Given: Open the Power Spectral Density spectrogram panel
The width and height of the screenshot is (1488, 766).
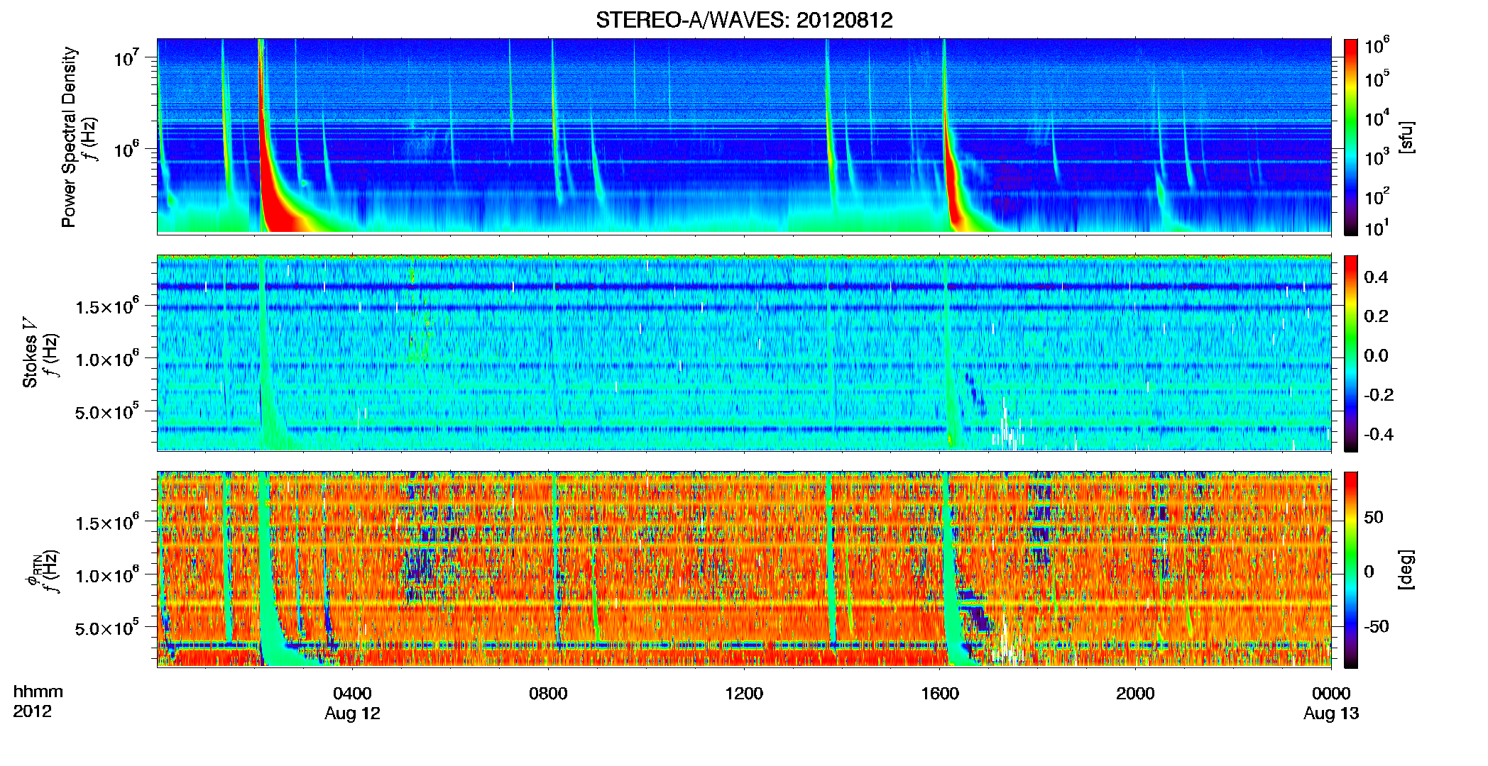Looking at the screenshot, I should click(x=744, y=136).
